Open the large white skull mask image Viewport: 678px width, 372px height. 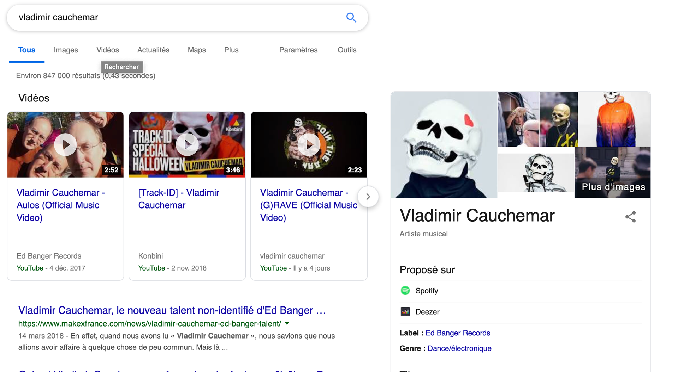(x=444, y=145)
